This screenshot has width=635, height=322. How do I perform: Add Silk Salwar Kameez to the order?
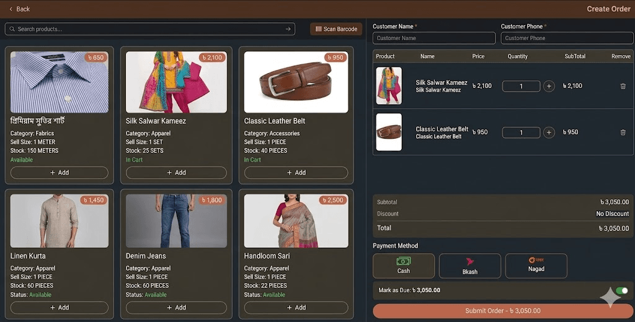coord(176,173)
